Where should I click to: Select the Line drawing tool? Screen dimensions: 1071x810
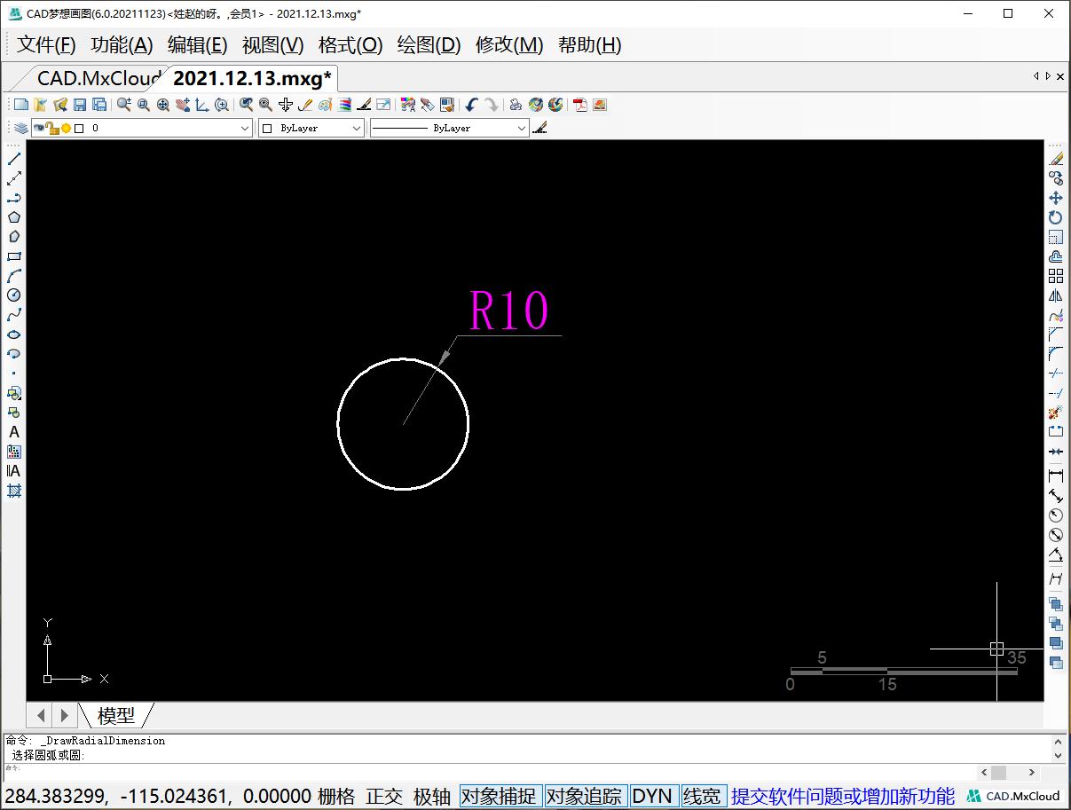[x=13, y=160]
